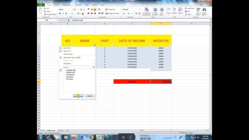
Task: Toggle Italic formatting in Font group
Action: pos(63,14)
